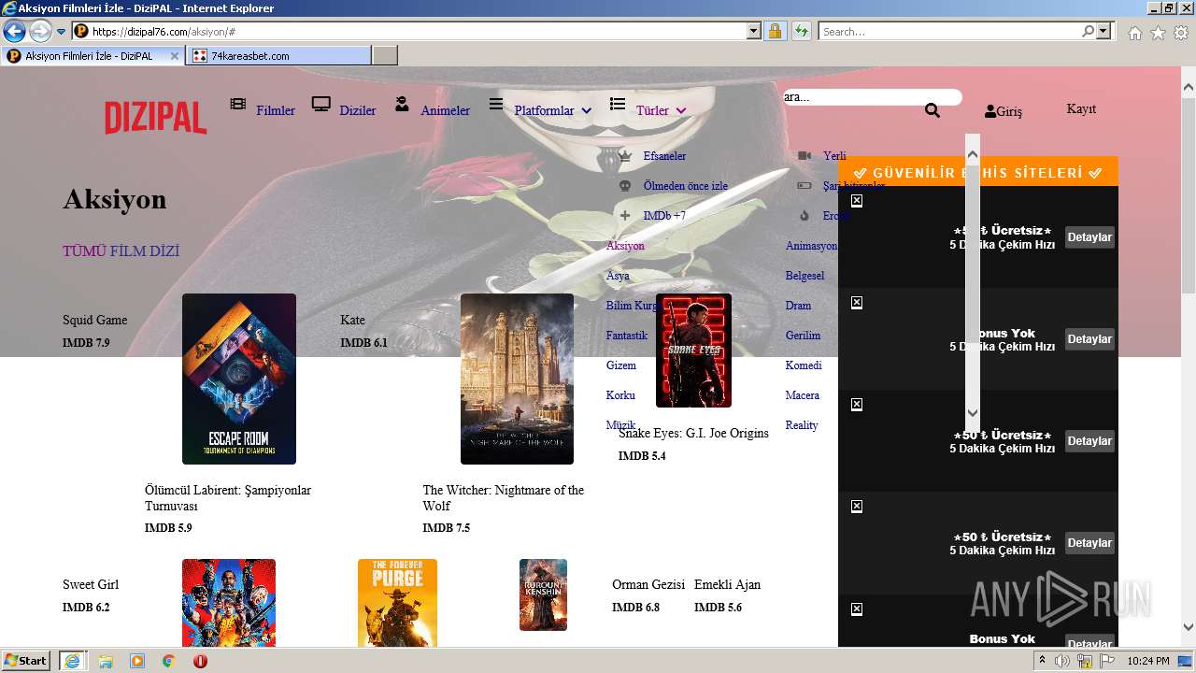Open the Belgesel genre
Screen dimensions: 1196x673
pos(804,276)
